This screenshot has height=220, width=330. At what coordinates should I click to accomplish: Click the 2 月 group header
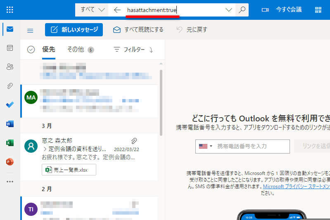click(47, 189)
